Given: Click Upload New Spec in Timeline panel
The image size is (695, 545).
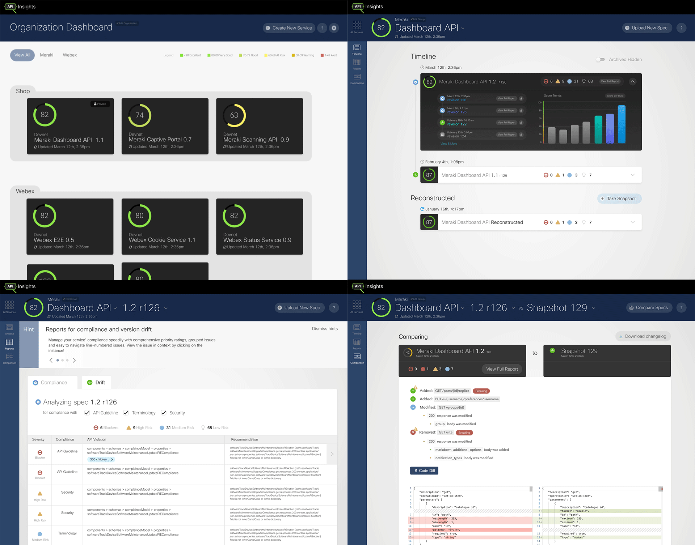Looking at the screenshot, I should pyautogui.click(x=647, y=28).
